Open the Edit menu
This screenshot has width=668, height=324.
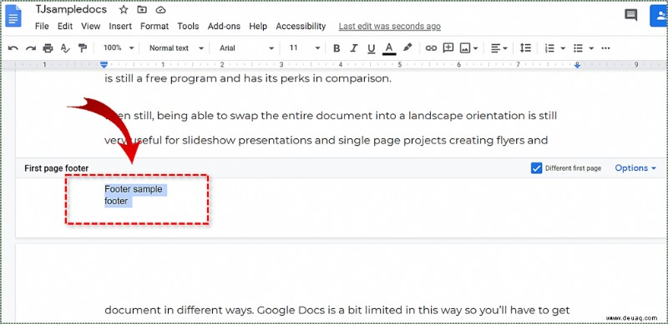[65, 27]
